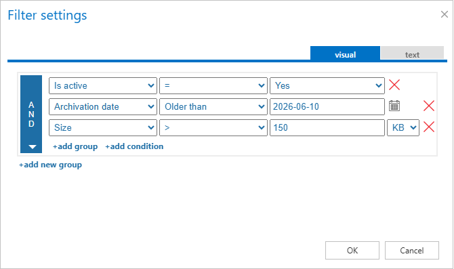Viewport: 454px width, 269px height.
Task: Focus the 2026-06-10 date field
Action: click(327, 106)
